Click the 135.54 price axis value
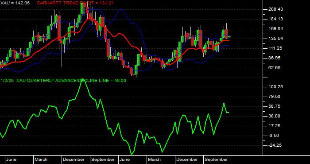 (275, 39)
